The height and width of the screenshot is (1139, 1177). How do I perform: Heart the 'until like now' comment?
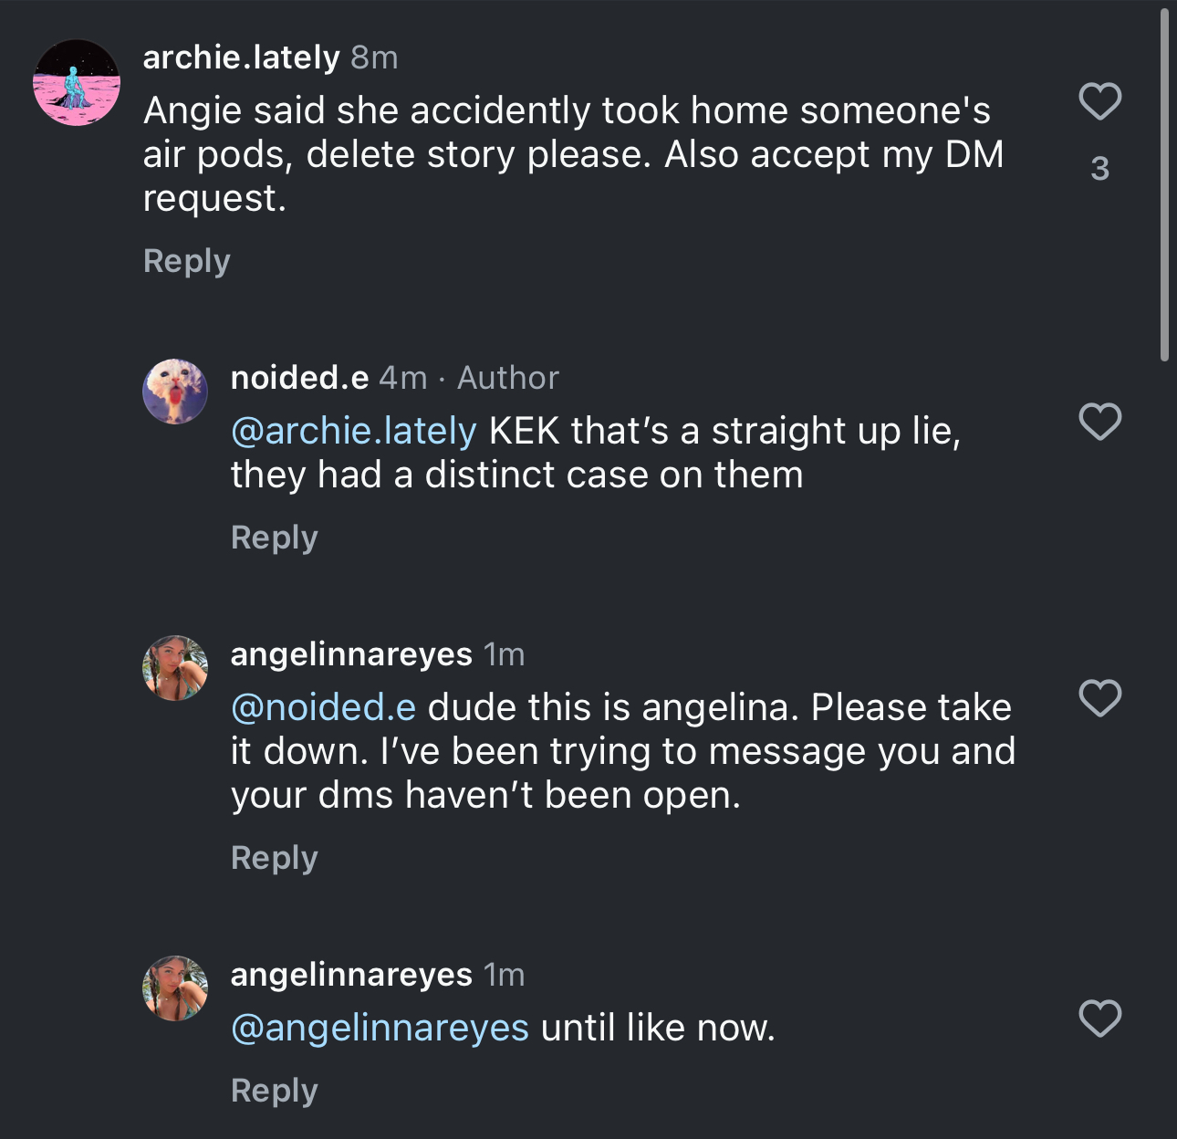(x=1099, y=1019)
